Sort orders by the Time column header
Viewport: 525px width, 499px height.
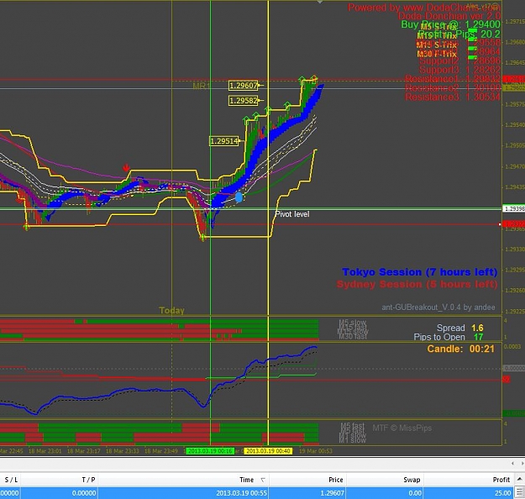[x=247, y=480]
